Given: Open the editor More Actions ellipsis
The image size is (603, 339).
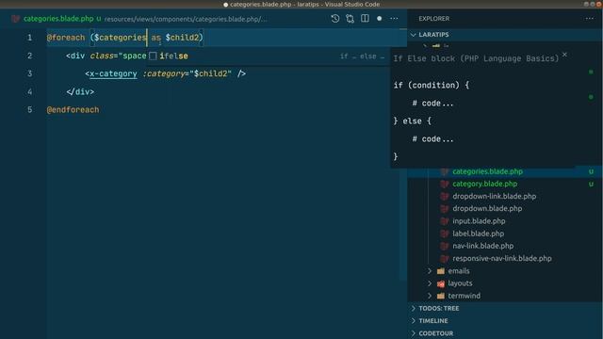Looking at the screenshot, I should (394, 19).
